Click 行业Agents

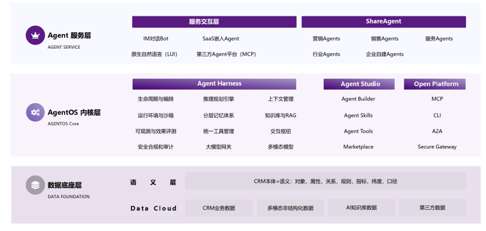[326, 54]
